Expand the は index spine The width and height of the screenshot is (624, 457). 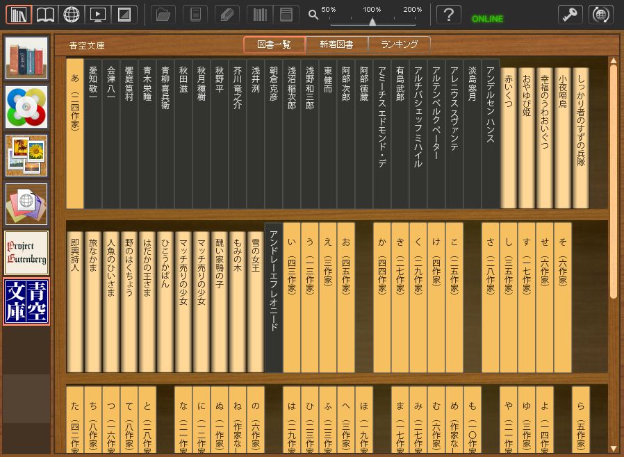(292, 419)
